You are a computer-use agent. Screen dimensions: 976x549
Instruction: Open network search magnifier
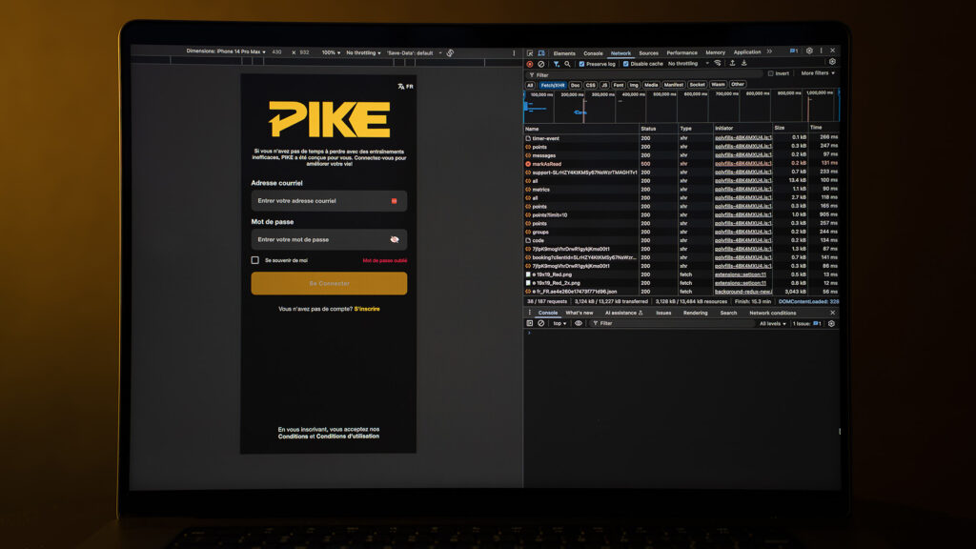(567, 64)
